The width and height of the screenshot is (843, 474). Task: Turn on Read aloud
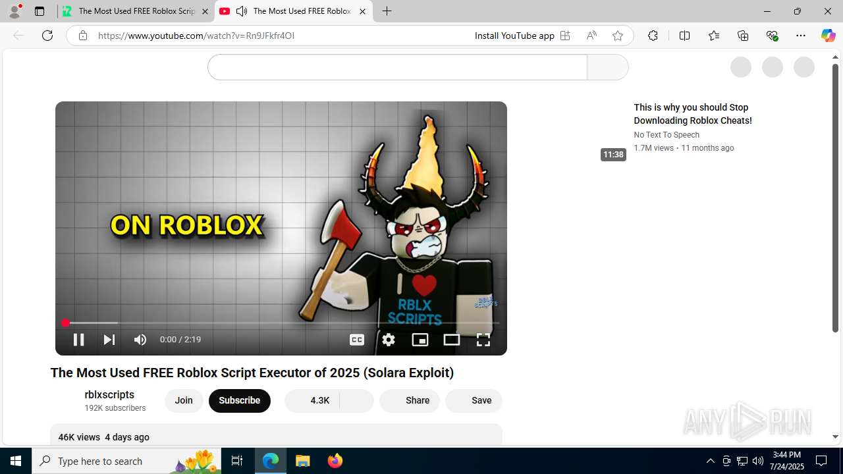click(591, 36)
